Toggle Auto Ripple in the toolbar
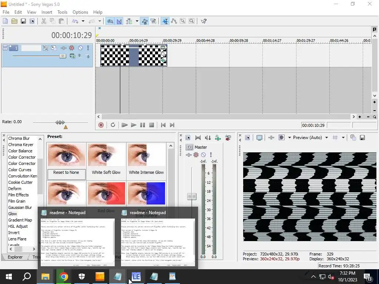Screen dimensions: 379x284 [129, 21]
